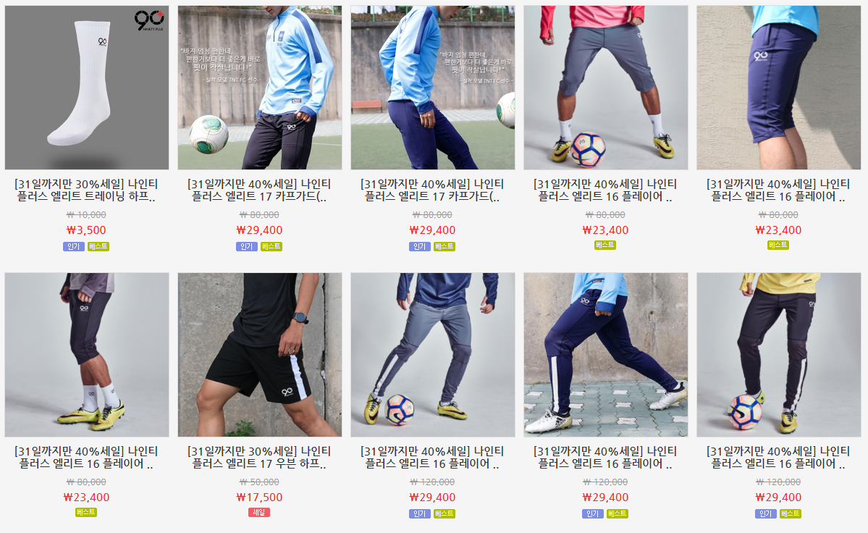Click the 인기 badge under the ₩3,500 sock

pos(74,246)
